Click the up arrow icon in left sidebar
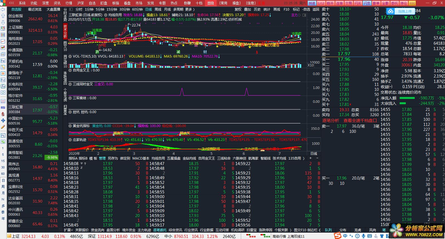The width and height of the screenshot is (445, 239). click(3, 16)
